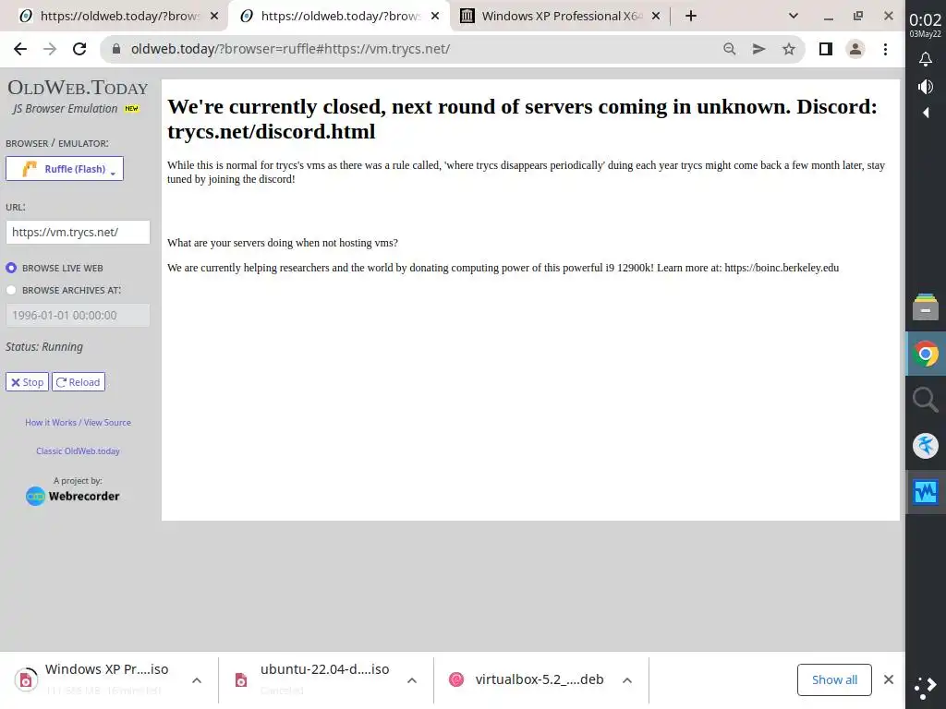
Task: Launch the blue runner app in dock
Action: (x=926, y=446)
